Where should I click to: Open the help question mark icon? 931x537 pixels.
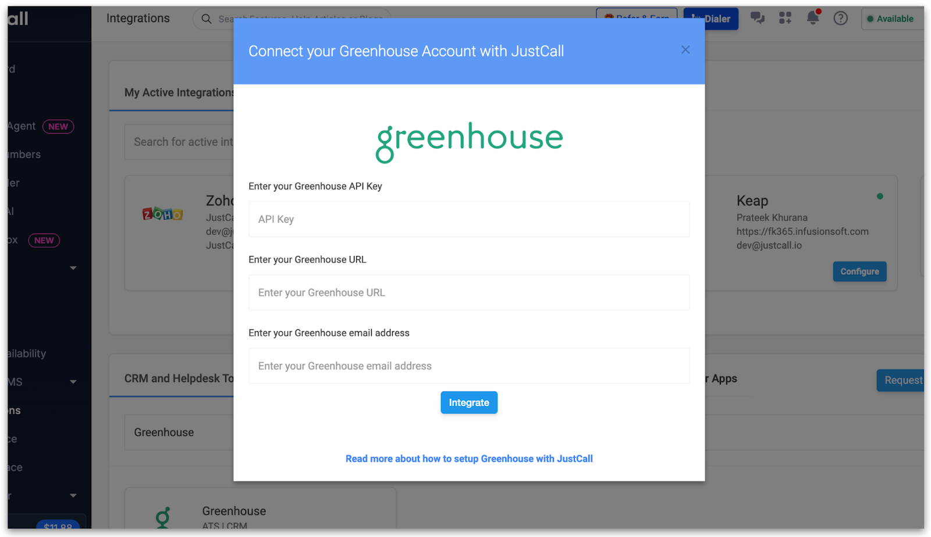click(x=840, y=19)
